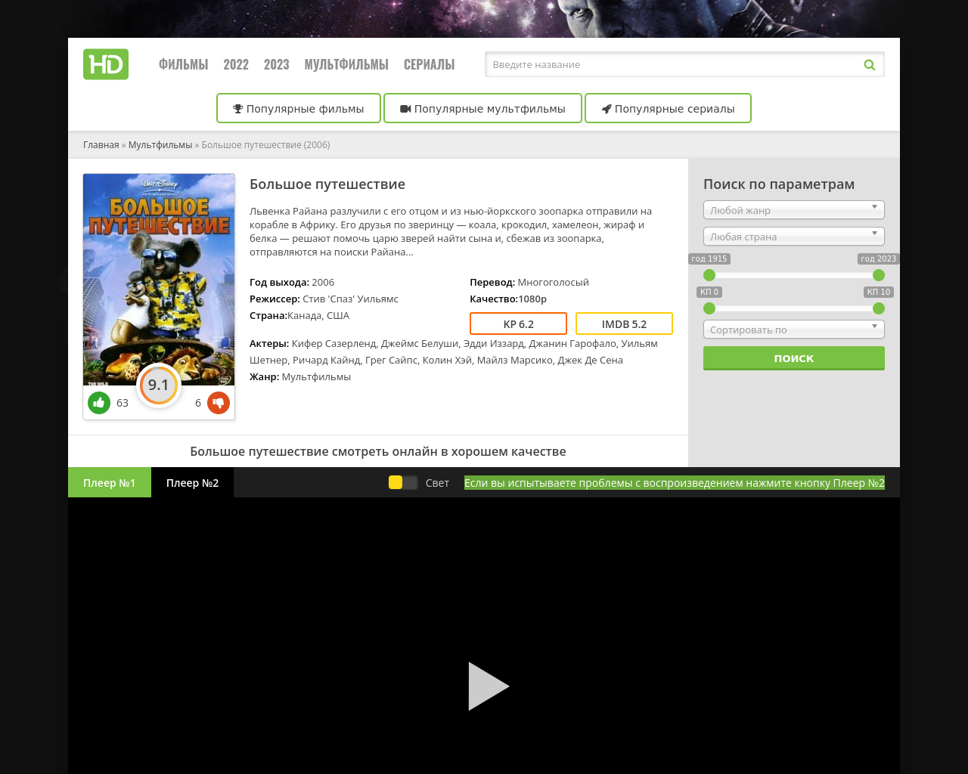Click Популярные мультфильмы button
Screen dimensions: 968x774
point(482,108)
